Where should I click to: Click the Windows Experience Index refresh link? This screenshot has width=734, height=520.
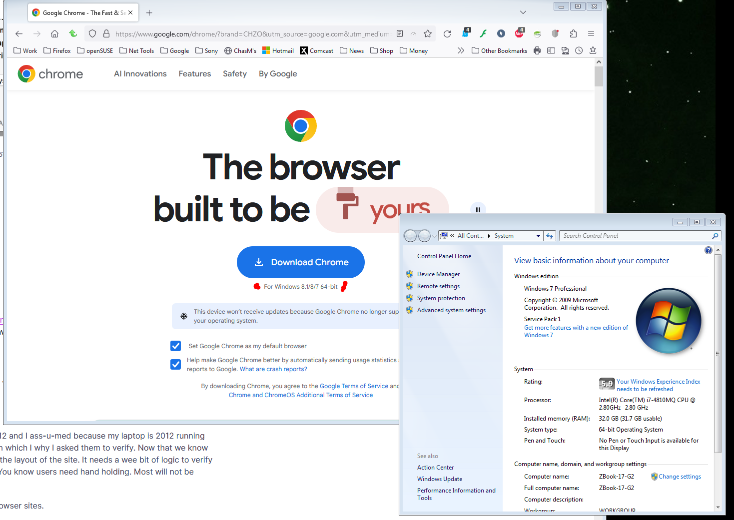coord(659,385)
